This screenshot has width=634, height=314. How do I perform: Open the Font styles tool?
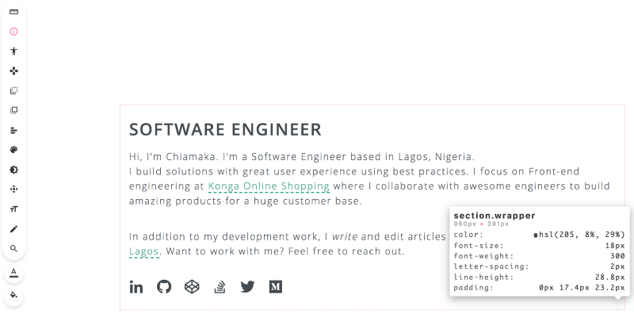13,209
